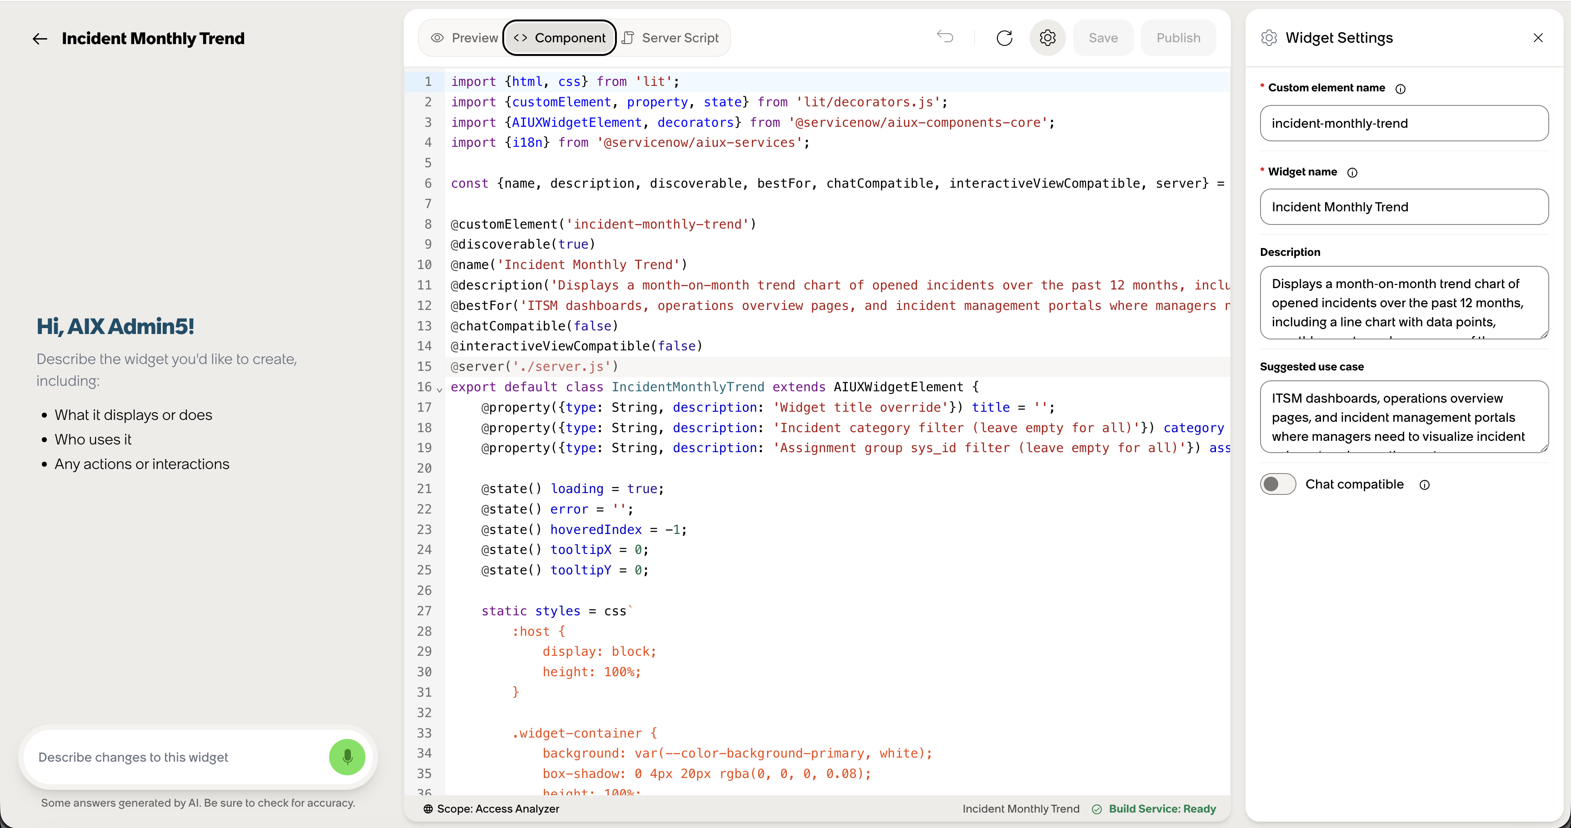Click the 'Incident Monthly Trend' page title
This screenshot has height=828, width=1571.
[x=152, y=39]
